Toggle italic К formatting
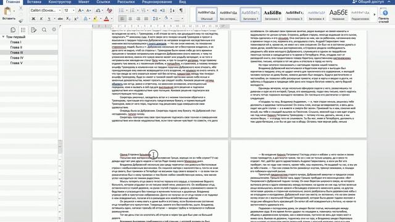Viewport: 395px width, 222px height. point(41,18)
